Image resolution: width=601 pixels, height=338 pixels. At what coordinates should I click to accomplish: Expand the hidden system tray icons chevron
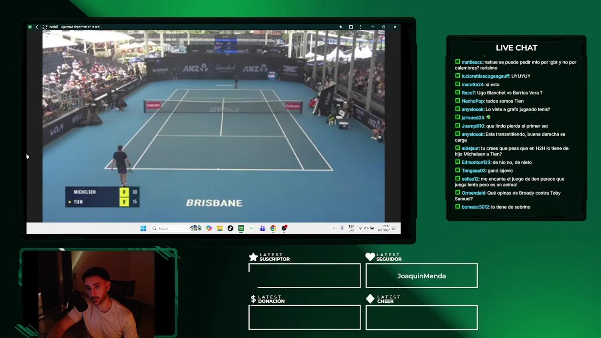pos(334,228)
